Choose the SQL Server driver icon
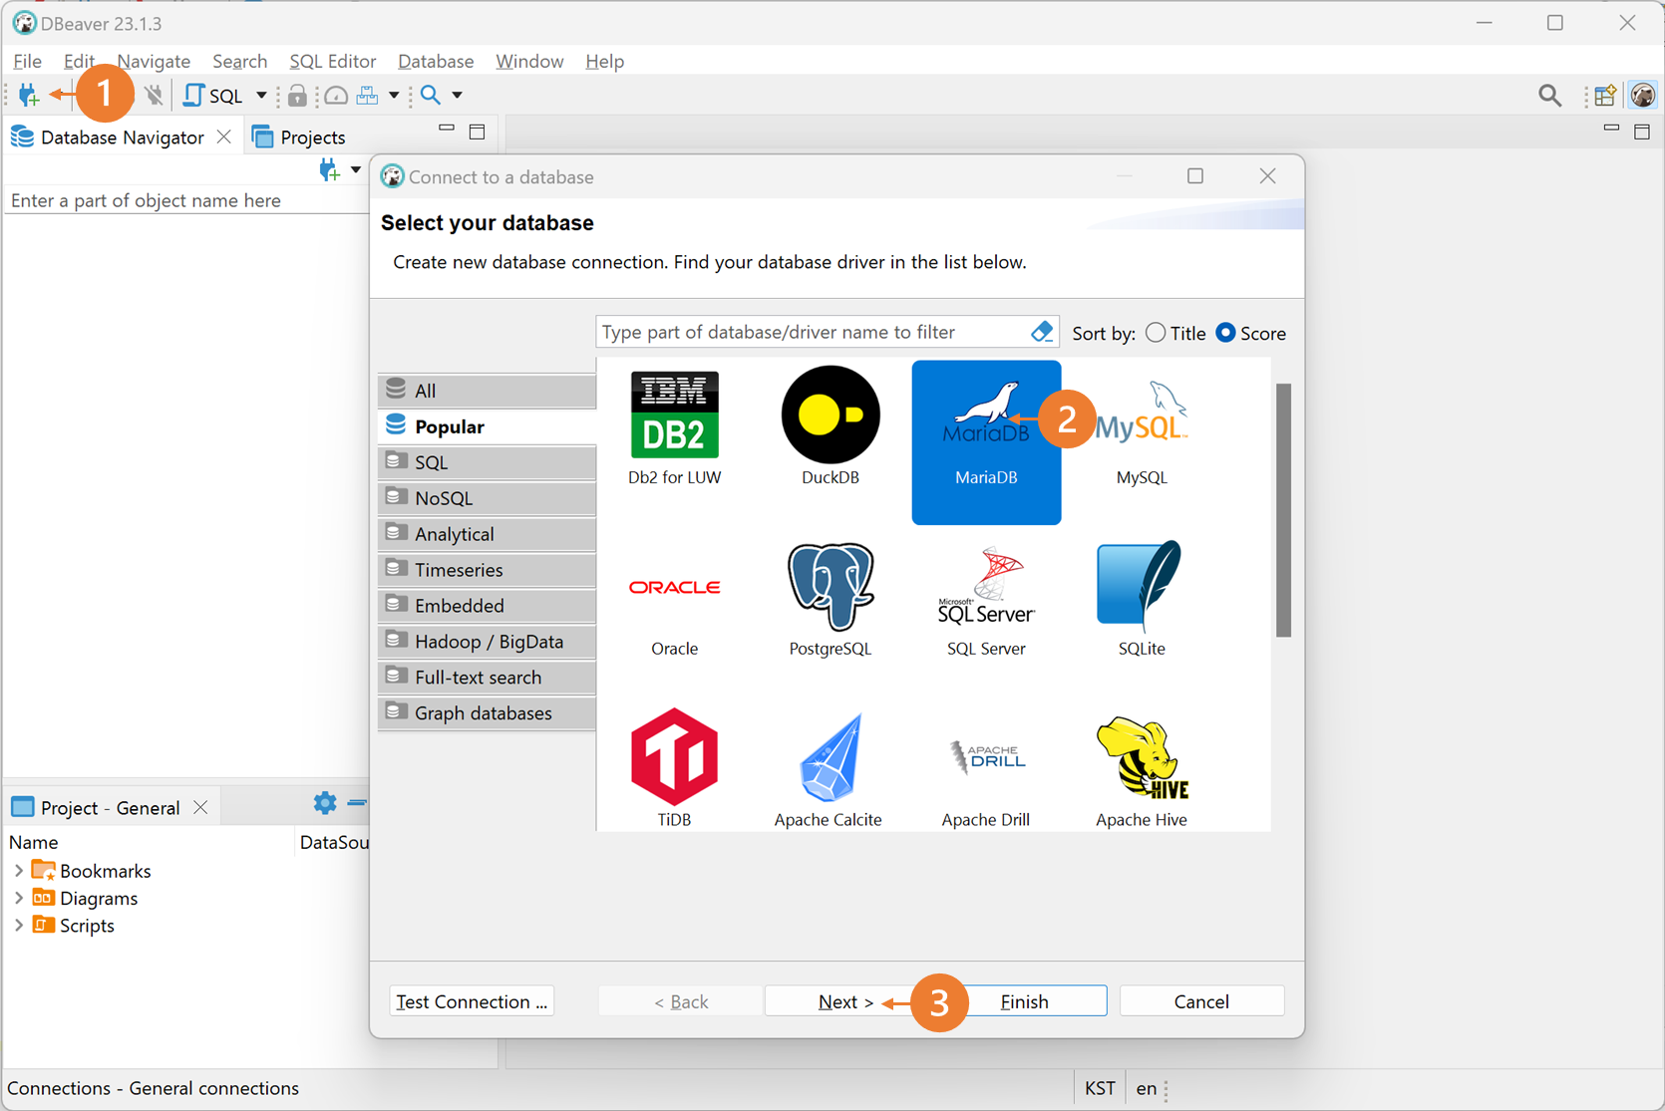1665x1111 pixels. [986, 587]
